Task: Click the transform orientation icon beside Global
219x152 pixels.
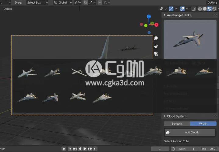Action: [55, 2]
